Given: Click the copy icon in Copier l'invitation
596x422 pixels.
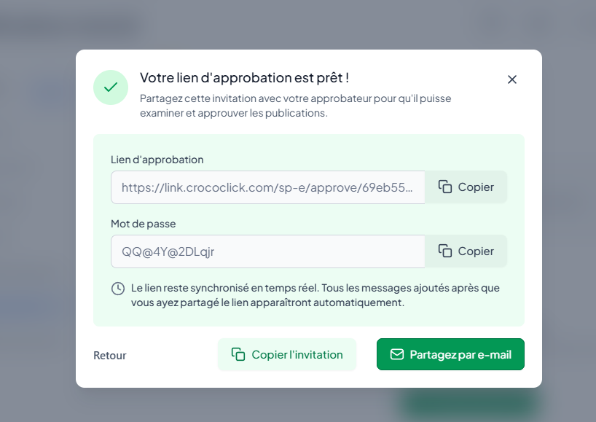Looking at the screenshot, I should (238, 354).
